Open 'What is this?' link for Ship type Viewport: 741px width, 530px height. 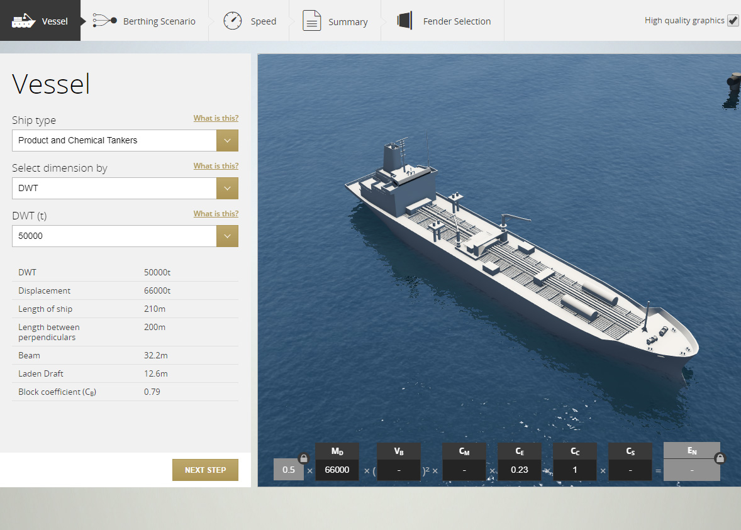[x=216, y=118]
